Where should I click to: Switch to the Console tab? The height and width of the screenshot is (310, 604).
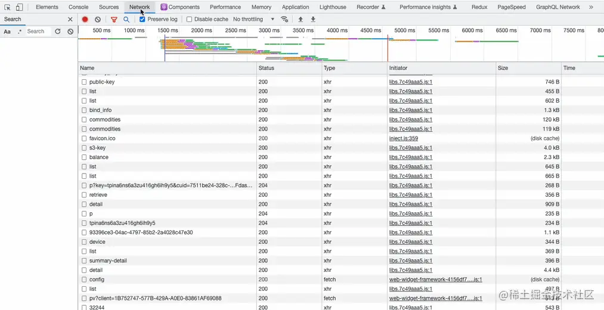pyautogui.click(x=79, y=7)
